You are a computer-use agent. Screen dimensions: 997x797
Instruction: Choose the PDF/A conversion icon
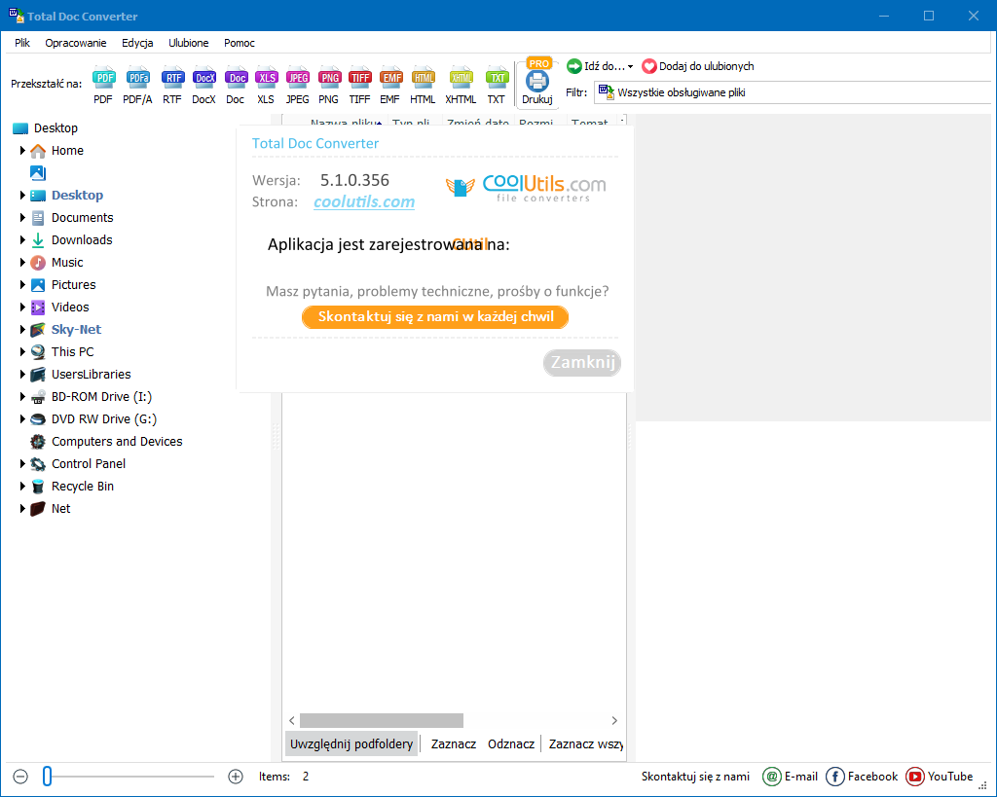point(137,86)
